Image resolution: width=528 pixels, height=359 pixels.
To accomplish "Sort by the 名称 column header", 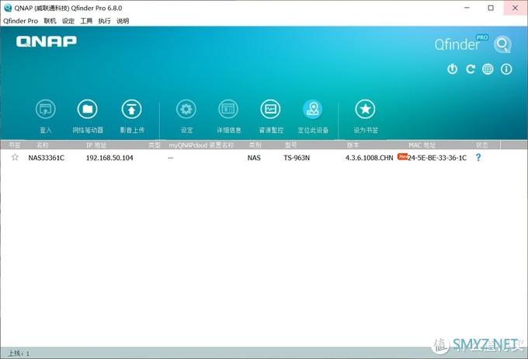I will 43,145.
